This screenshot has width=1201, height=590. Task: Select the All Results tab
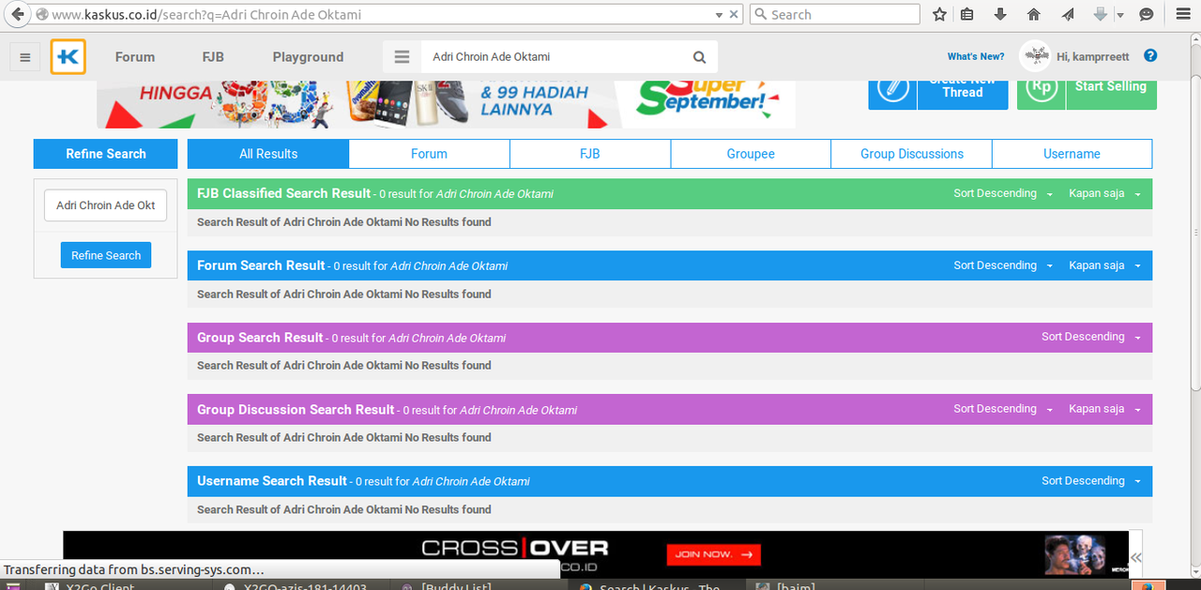(x=268, y=154)
